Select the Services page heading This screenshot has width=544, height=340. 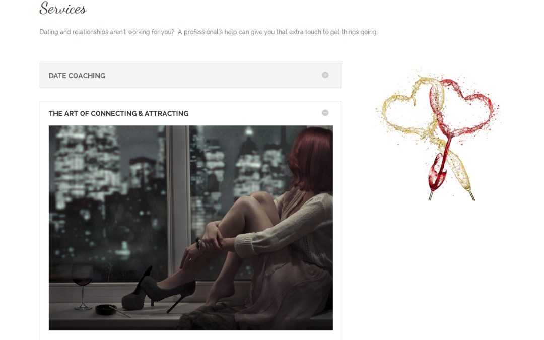[63, 9]
